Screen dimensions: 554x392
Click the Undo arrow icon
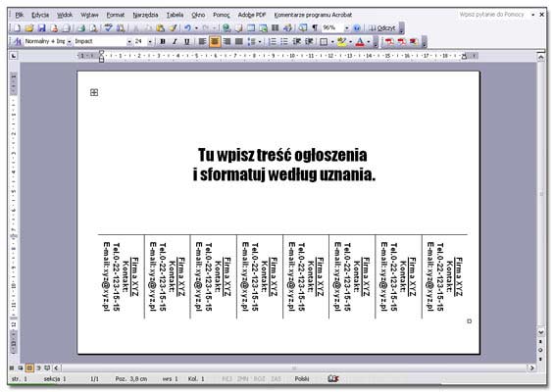(x=187, y=27)
